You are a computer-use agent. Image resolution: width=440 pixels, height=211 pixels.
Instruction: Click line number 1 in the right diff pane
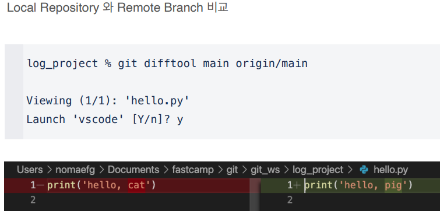pyautogui.click(x=290, y=185)
